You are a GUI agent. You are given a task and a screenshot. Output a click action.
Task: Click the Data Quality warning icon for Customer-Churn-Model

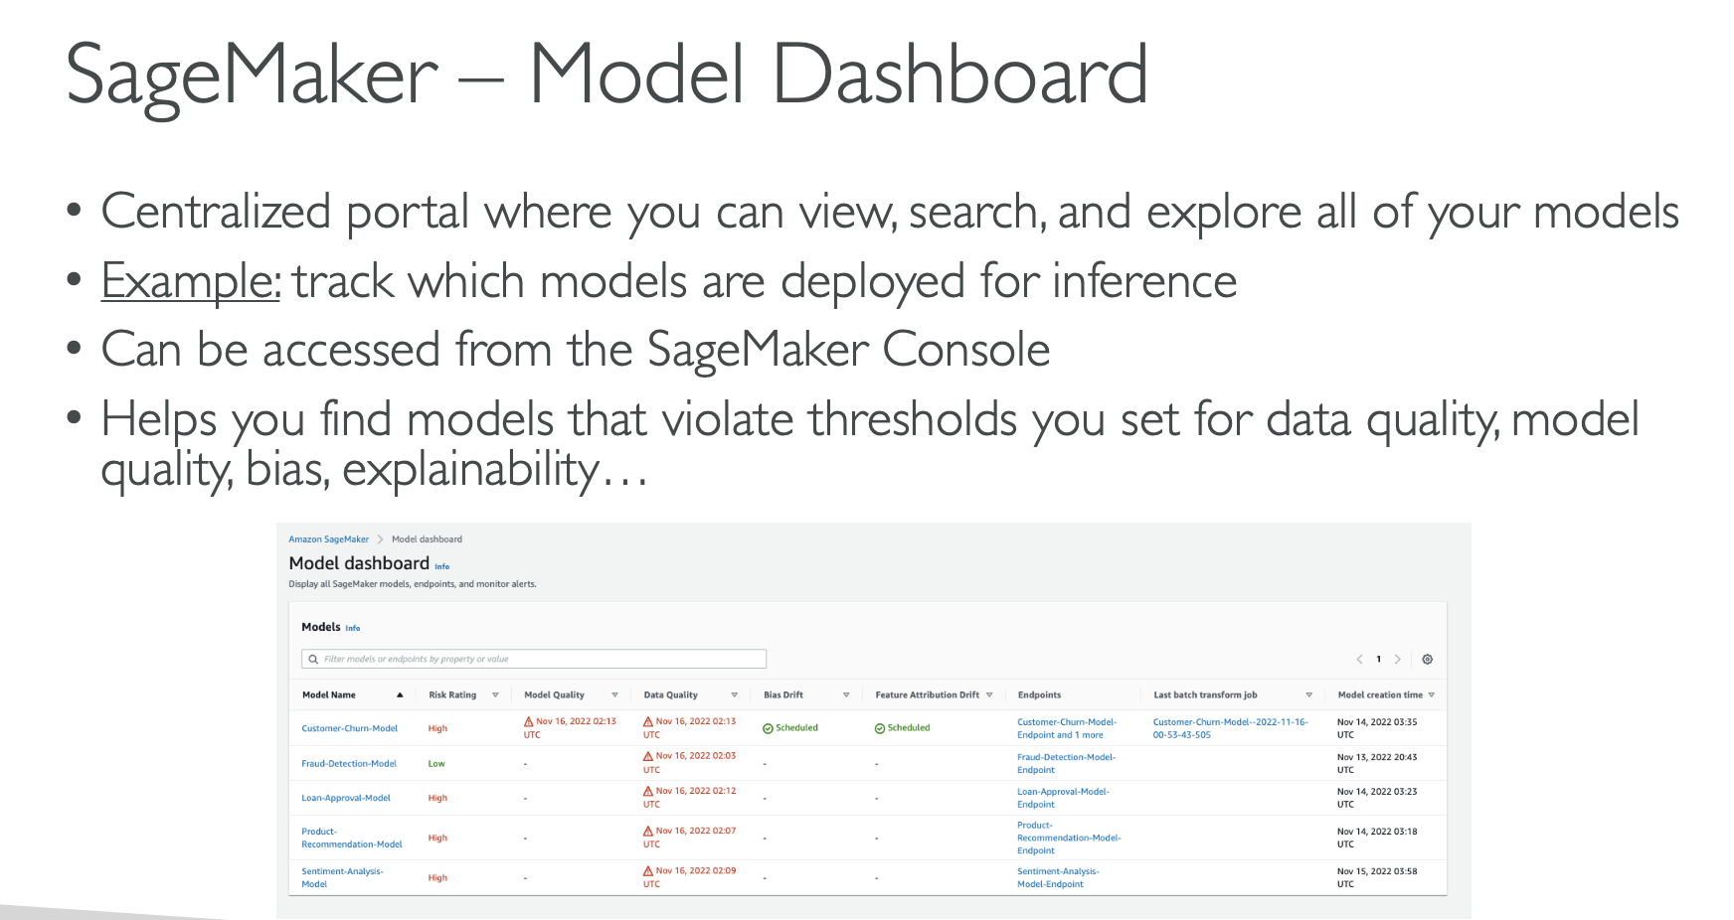pyautogui.click(x=648, y=721)
